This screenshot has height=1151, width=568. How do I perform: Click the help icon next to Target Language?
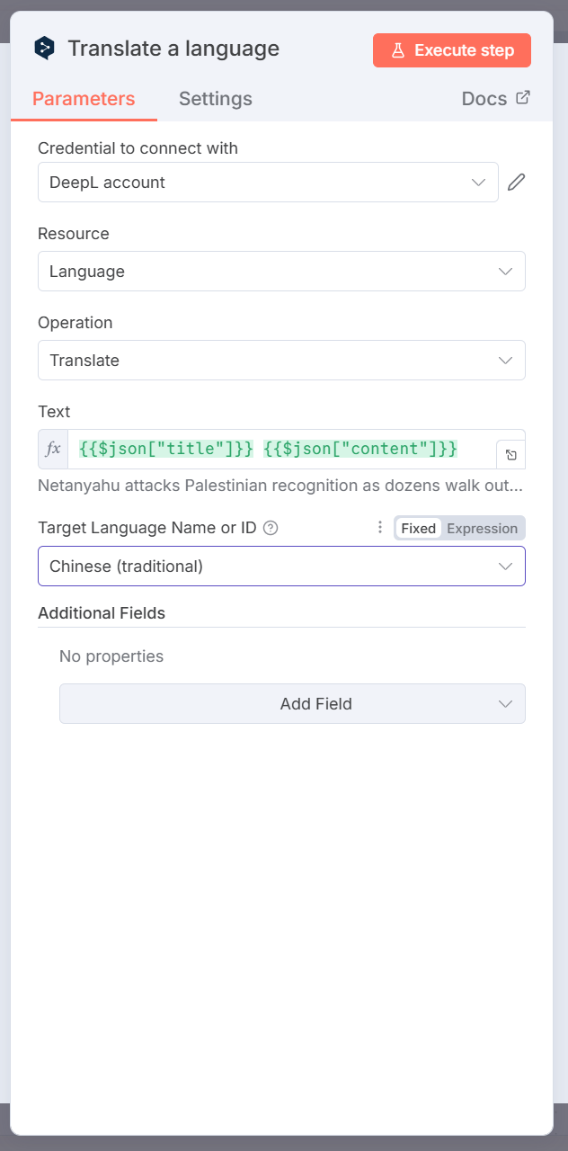click(271, 528)
